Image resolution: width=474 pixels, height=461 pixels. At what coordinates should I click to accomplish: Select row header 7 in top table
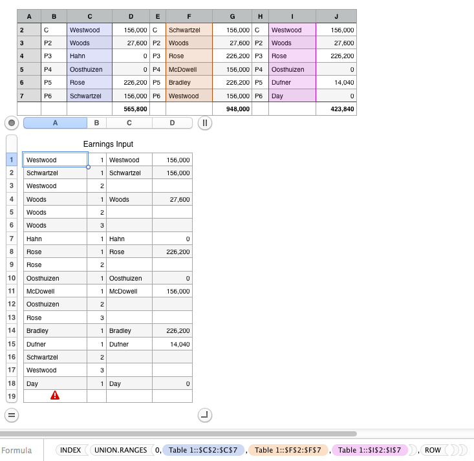click(x=29, y=96)
